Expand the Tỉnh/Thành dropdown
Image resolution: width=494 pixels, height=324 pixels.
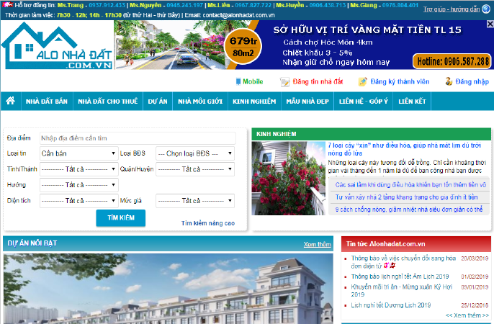click(x=78, y=169)
